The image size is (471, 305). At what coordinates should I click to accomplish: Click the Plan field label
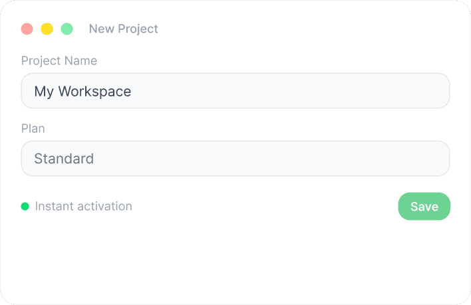click(x=33, y=128)
